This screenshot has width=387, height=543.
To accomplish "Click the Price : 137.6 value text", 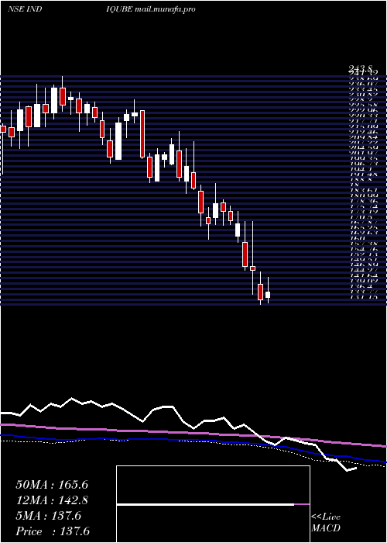I will 53,531.
